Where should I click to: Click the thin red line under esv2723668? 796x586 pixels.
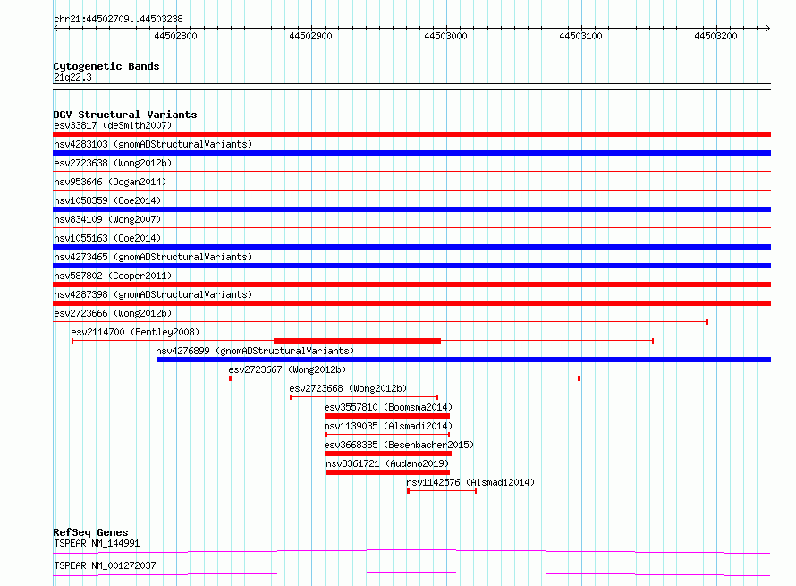coord(364,397)
